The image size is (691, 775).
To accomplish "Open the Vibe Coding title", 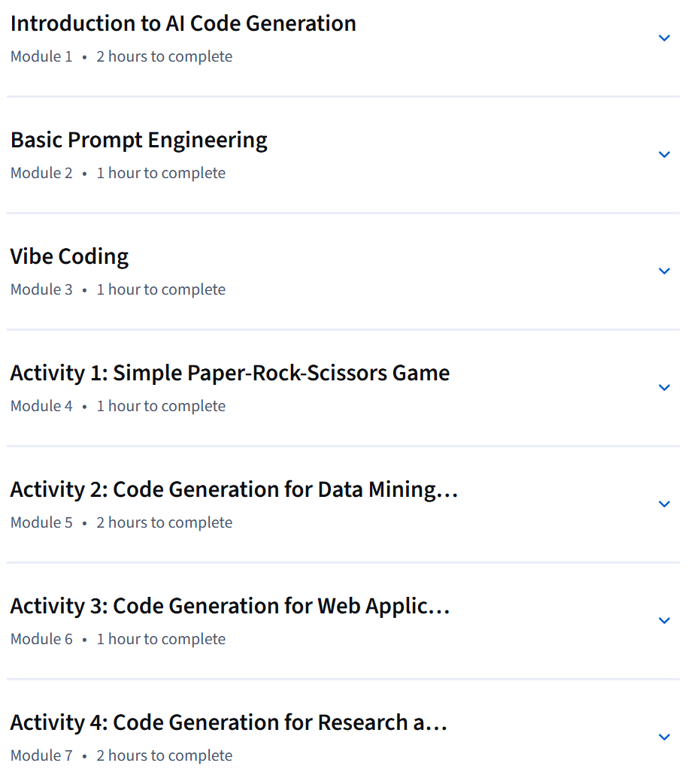I will click(x=69, y=257).
